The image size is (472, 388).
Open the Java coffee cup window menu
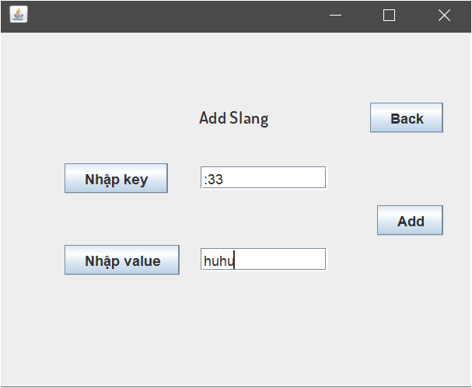tap(19, 15)
